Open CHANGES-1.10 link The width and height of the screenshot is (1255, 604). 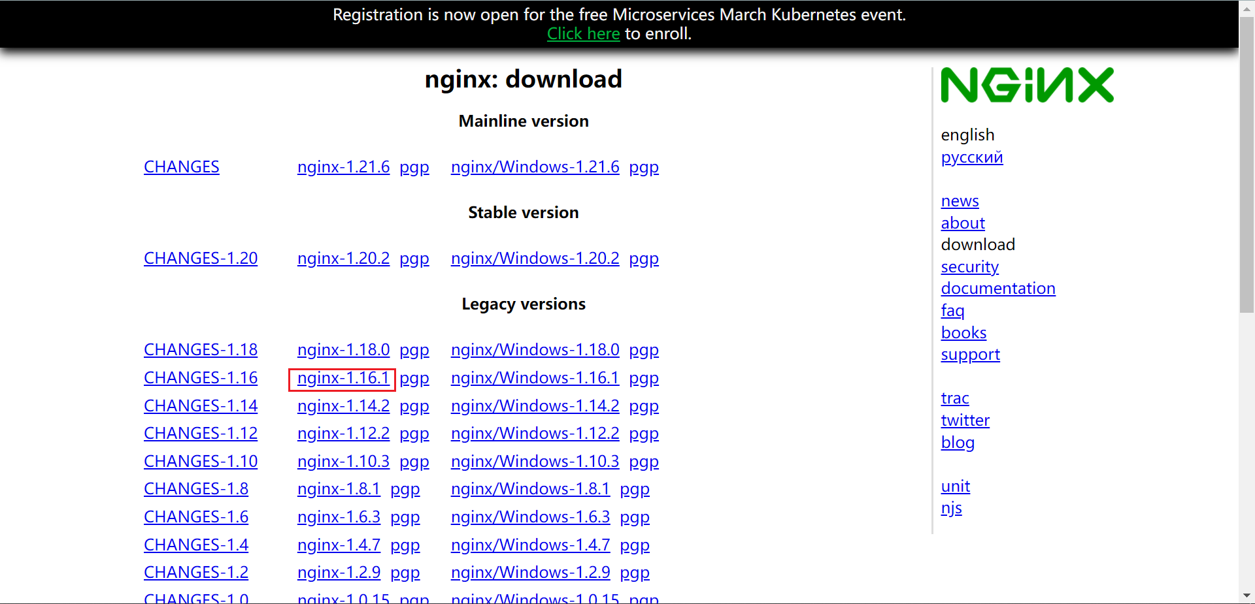201,461
